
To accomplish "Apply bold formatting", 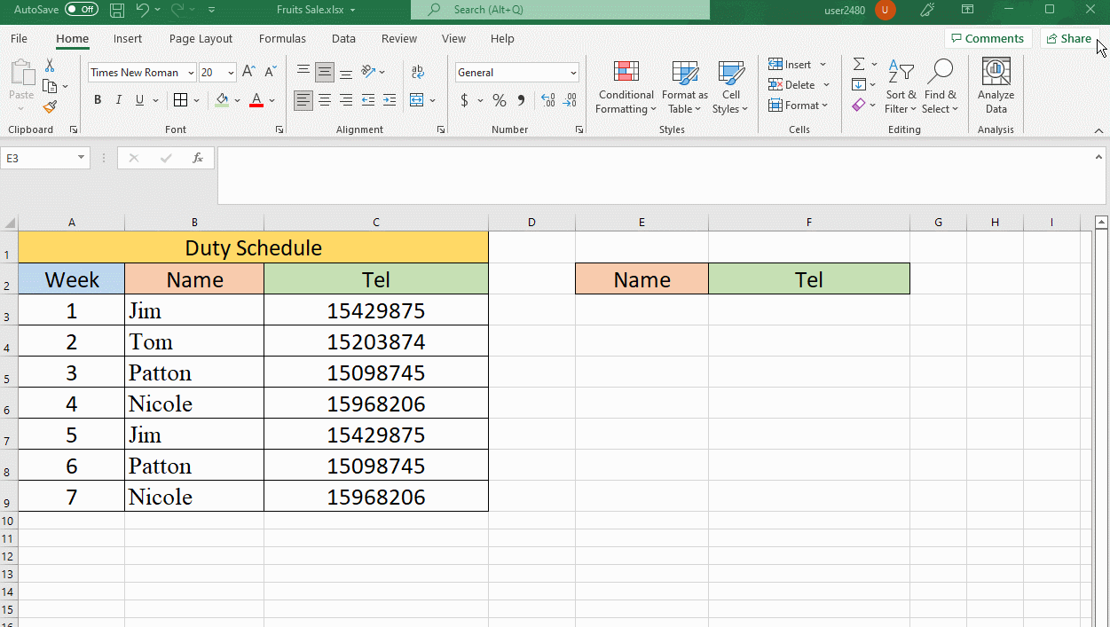I will [x=98, y=100].
